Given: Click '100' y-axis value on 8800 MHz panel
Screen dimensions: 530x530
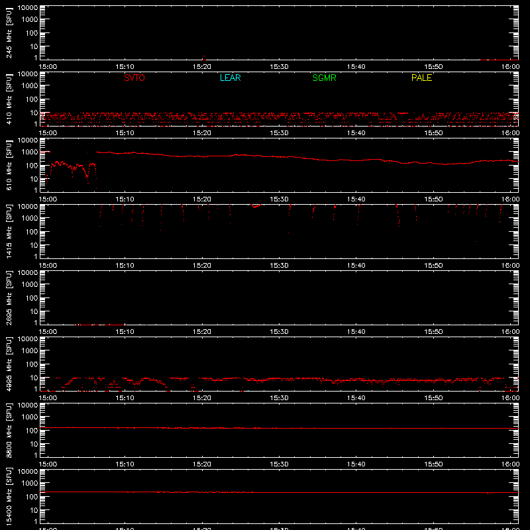Looking at the screenshot, I should coord(32,430).
